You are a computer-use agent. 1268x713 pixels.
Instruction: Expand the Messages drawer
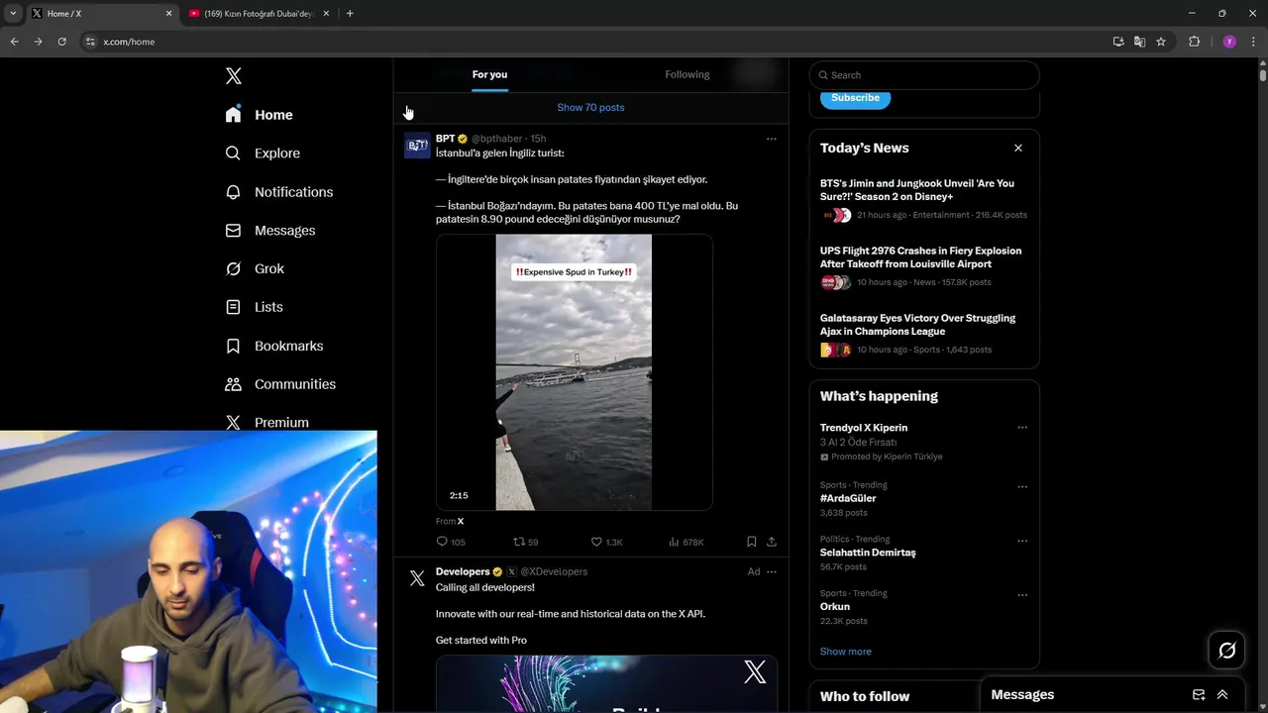(x=1222, y=695)
